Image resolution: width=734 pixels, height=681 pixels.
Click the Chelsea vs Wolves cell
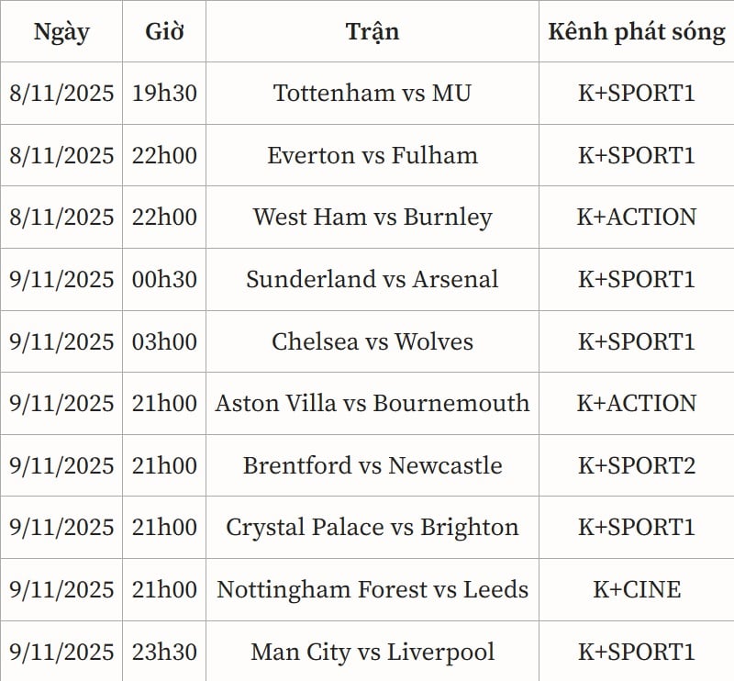tap(373, 341)
